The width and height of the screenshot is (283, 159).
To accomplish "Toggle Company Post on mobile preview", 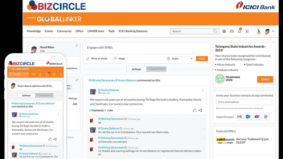I will [x=45, y=95].
